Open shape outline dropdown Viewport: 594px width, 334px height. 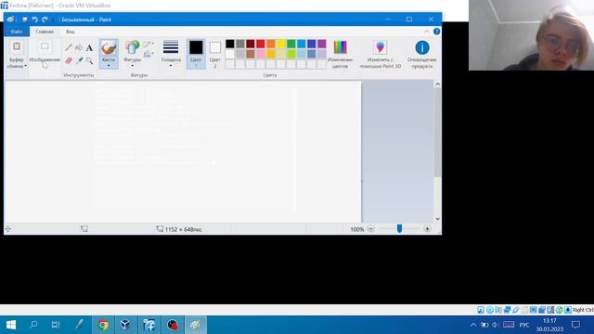pyautogui.click(x=148, y=45)
